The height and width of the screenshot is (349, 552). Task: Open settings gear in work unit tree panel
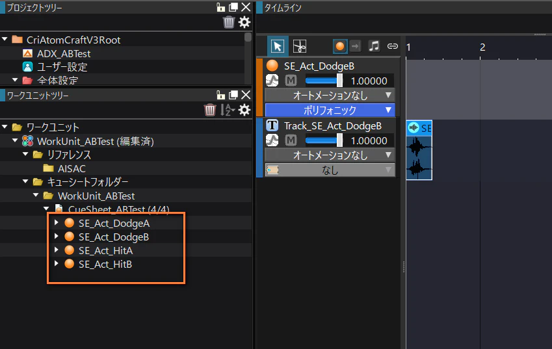click(244, 110)
